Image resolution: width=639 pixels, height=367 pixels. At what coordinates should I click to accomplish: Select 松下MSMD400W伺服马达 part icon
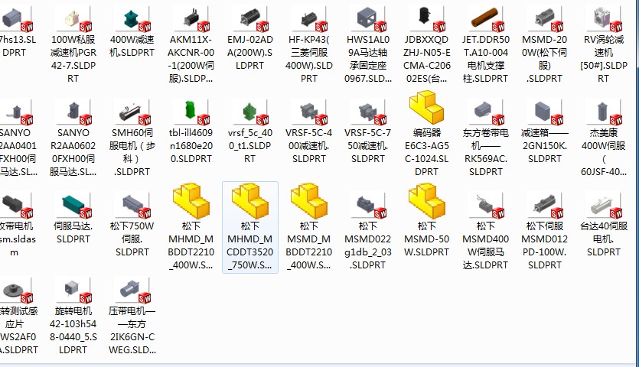point(486,206)
